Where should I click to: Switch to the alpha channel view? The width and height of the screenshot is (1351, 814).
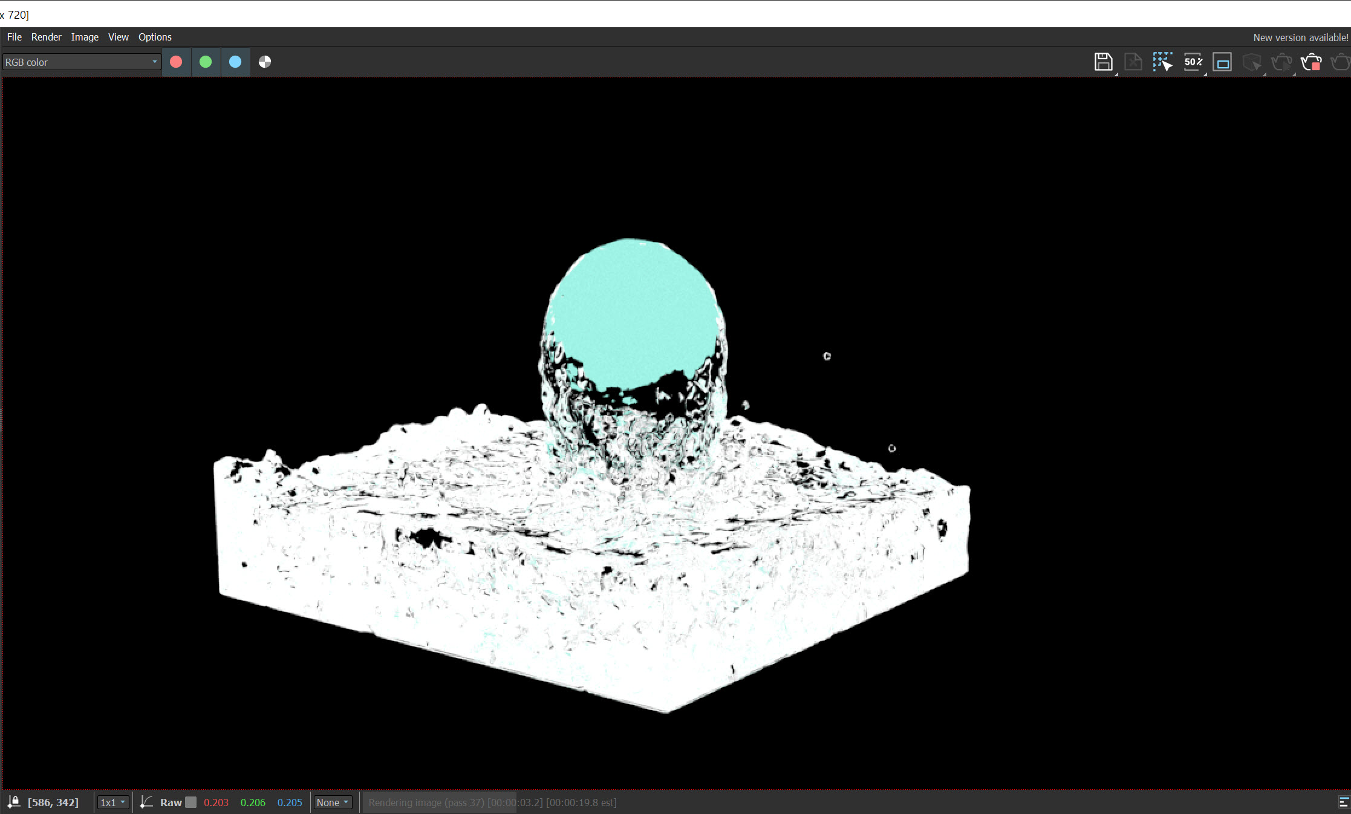(265, 62)
